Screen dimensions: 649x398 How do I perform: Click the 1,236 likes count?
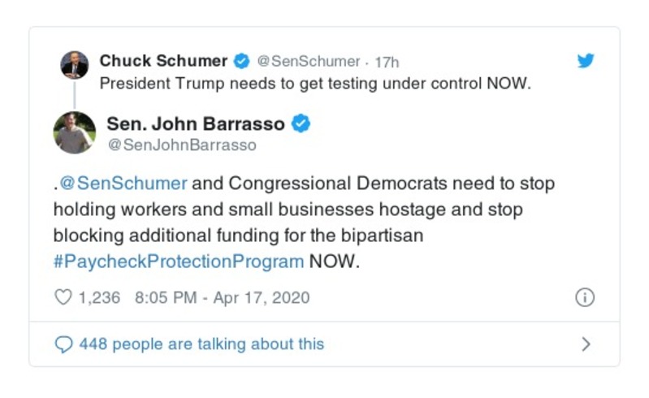98,297
